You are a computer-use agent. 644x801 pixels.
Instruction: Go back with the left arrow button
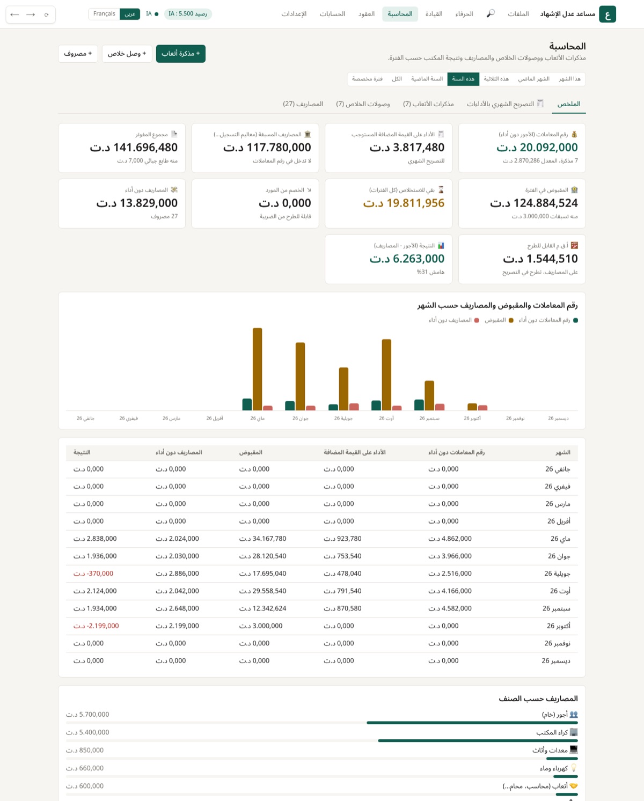pyautogui.click(x=14, y=14)
